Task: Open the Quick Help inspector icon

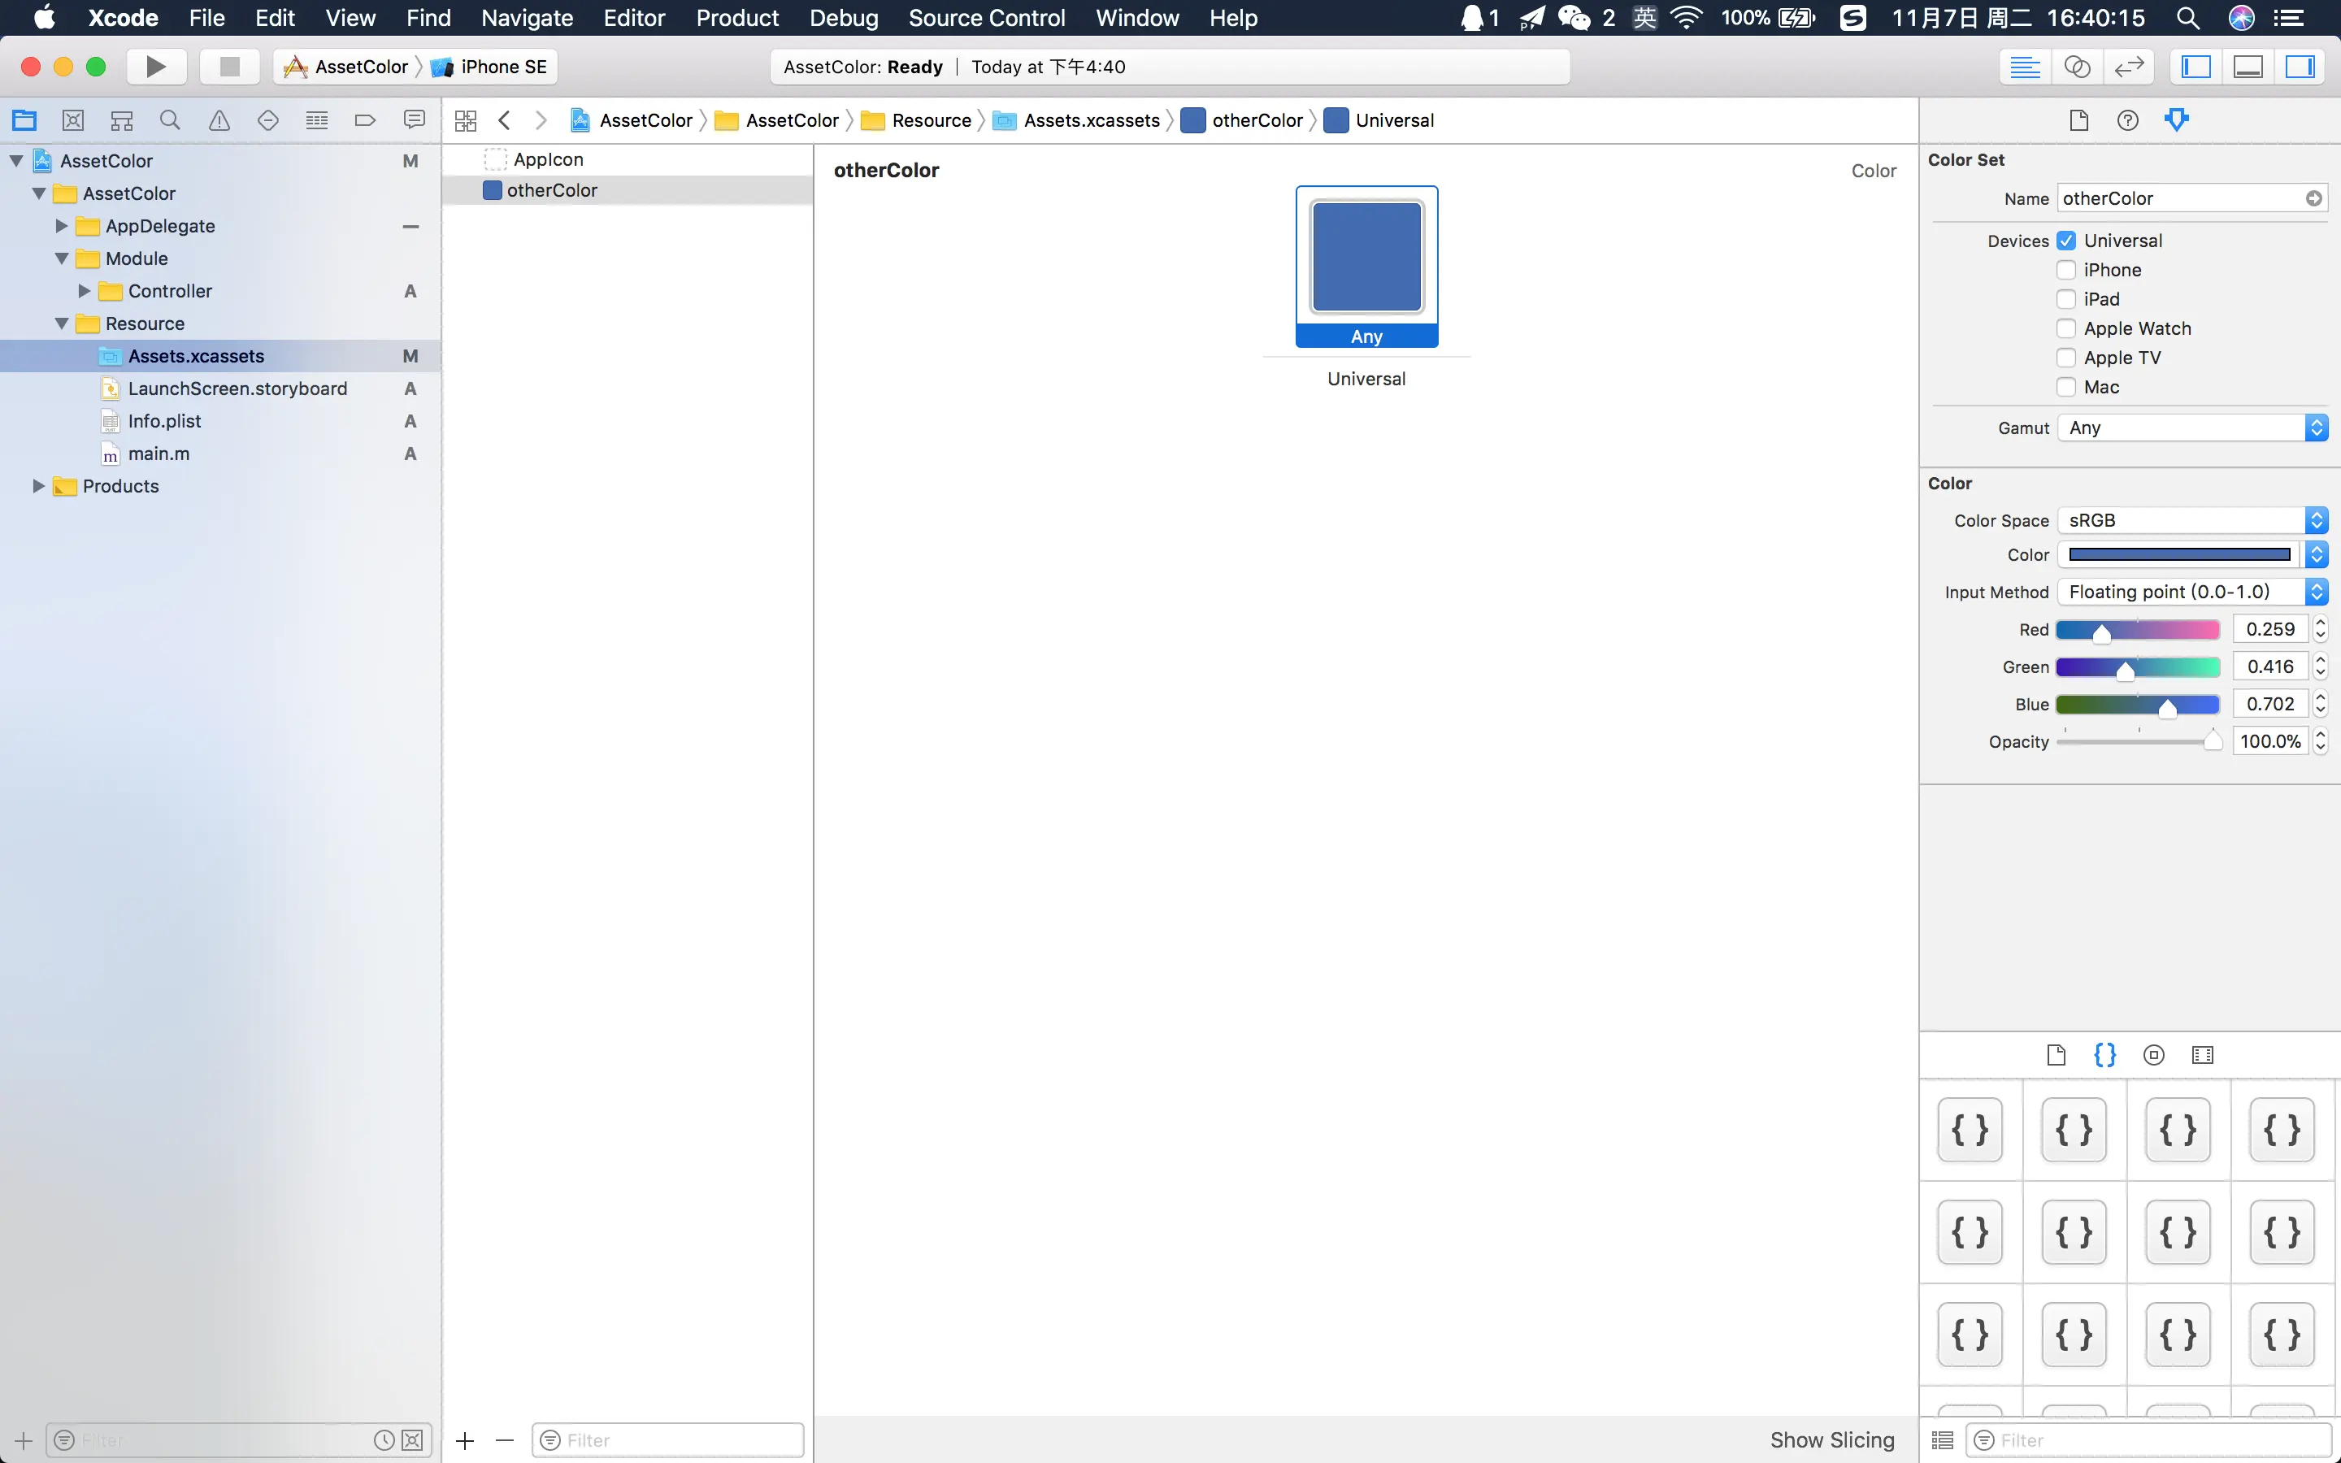Action: click(x=2127, y=120)
